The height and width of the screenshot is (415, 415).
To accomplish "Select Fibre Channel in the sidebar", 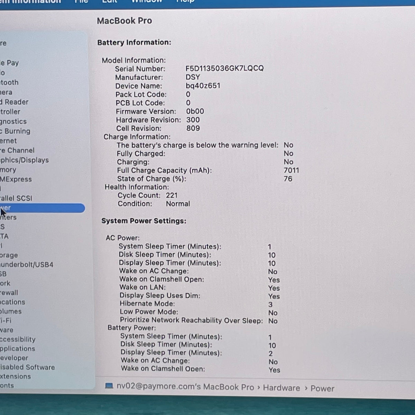I will [17, 150].
